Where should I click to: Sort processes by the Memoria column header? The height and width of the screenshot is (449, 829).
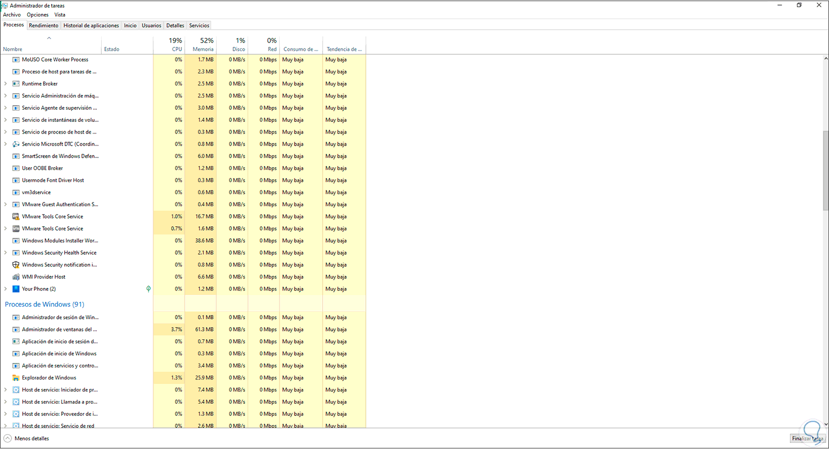click(201, 45)
